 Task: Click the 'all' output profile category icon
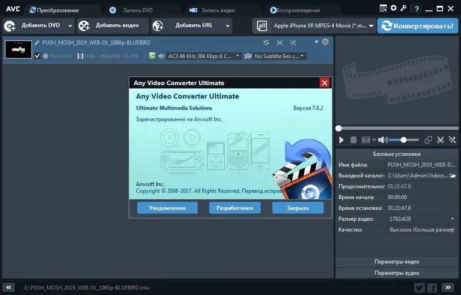click(x=262, y=26)
